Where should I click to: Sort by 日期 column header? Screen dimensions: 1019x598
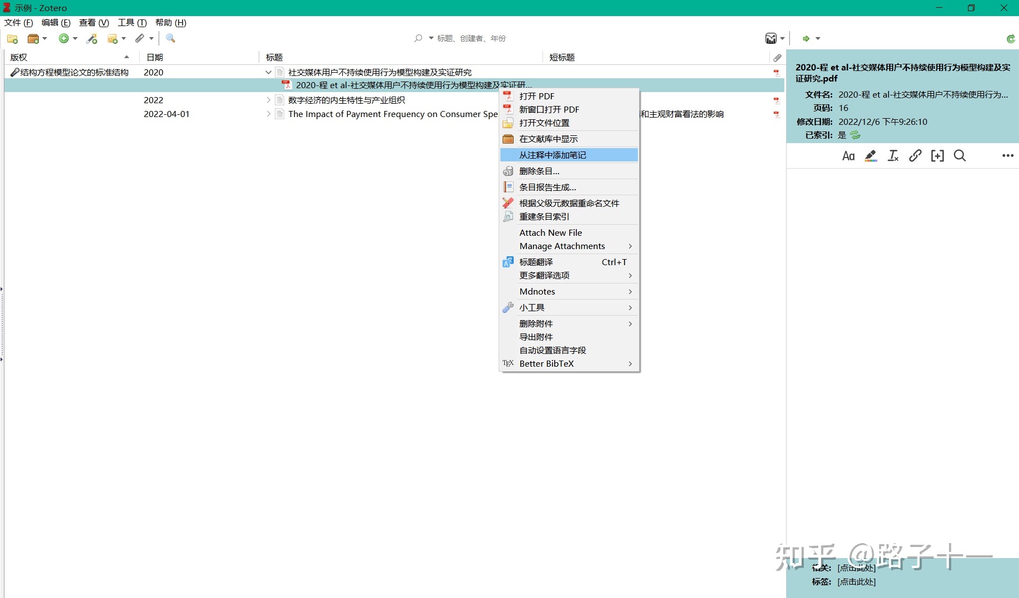click(x=200, y=57)
